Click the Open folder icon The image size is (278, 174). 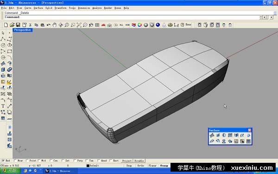point(12,25)
